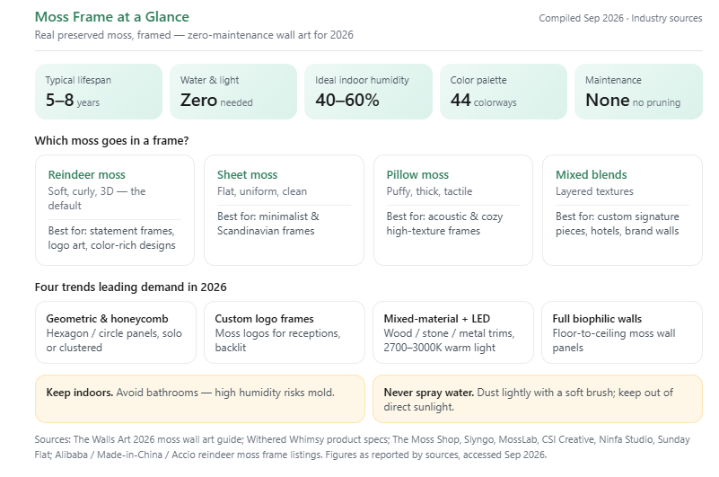Click the Which moss goes in a frame heading
The image size is (719, 477).
111,140
